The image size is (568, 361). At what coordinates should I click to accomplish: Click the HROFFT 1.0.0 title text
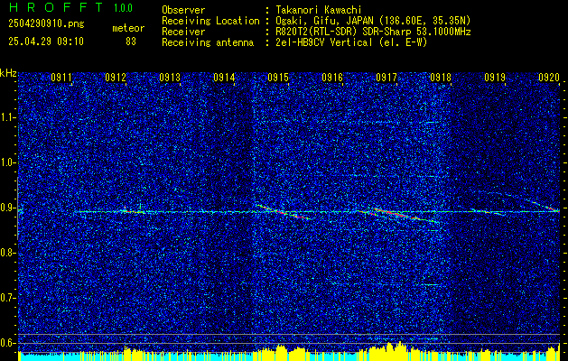pos(70,7)
